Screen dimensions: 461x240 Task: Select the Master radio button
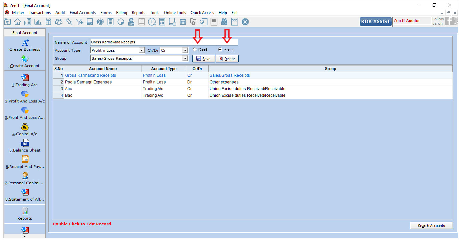(220, 50)
